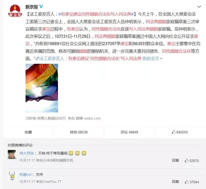
Task: Click the 新京报 profile avatar
Action: pos(15,11)
